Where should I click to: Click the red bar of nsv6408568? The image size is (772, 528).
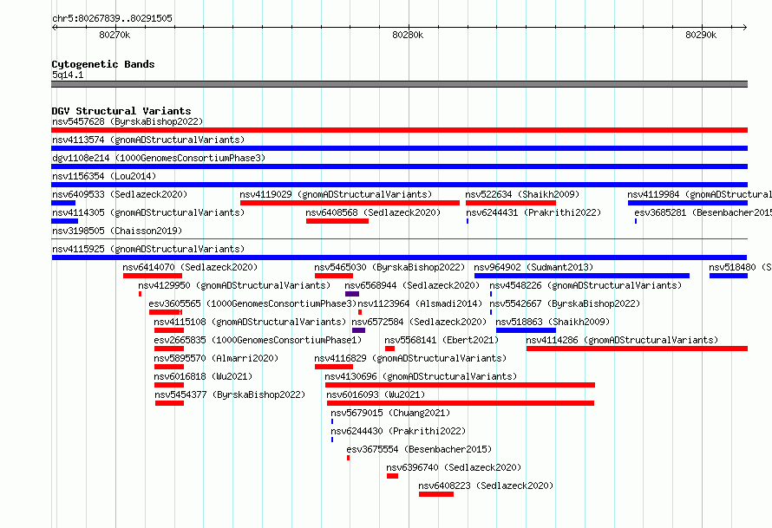[x=337, y=221]
